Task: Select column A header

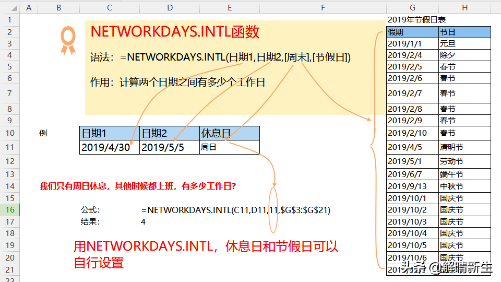Action: click(29, 8)
